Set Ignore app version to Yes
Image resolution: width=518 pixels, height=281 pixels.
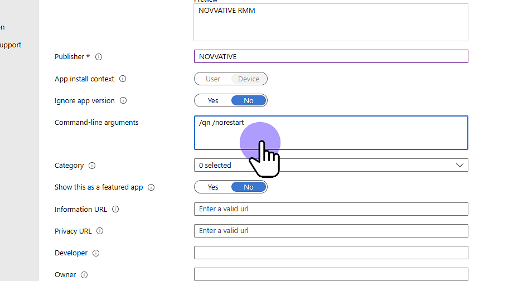(213, 101)
